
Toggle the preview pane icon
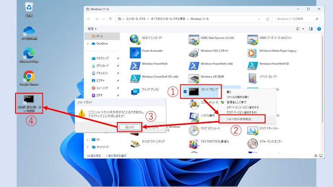(310, 29)
